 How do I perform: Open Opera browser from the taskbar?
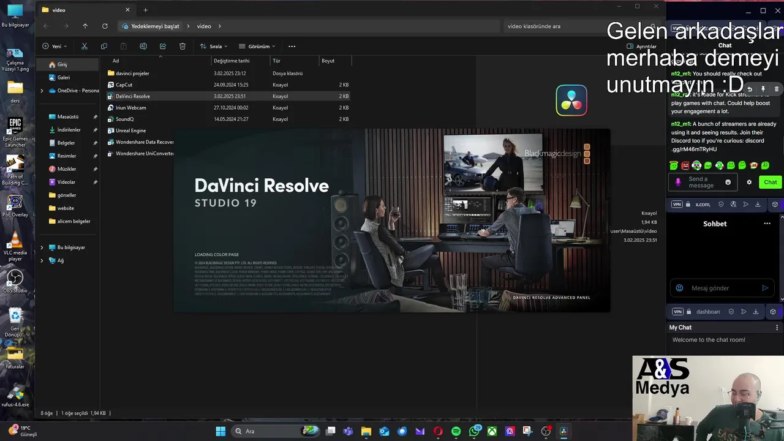[438, 431]
